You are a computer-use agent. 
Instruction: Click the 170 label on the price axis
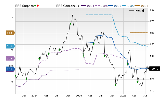pos(152,21)
